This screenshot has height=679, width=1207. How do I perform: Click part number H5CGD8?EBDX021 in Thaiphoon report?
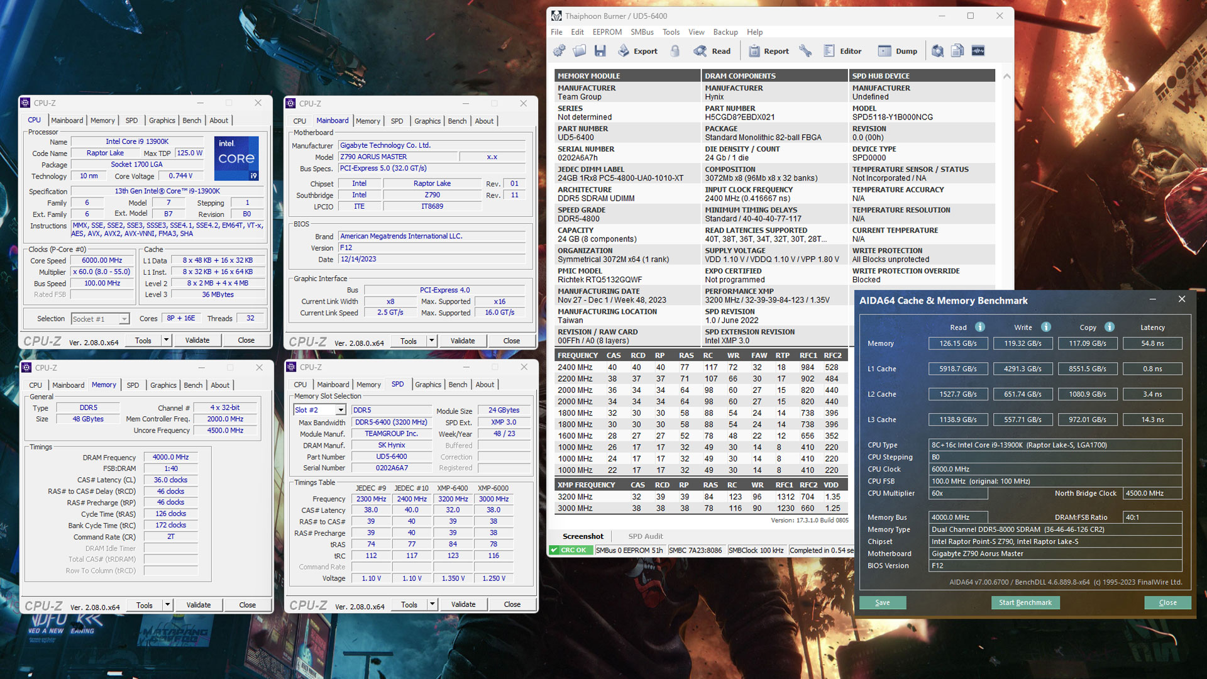pyautogui.click(x=740, y=117)
